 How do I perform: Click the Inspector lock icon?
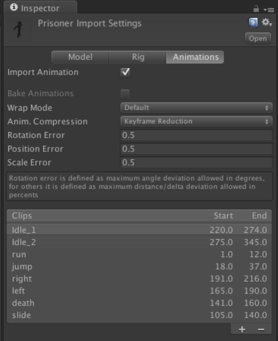click(256, 8)
